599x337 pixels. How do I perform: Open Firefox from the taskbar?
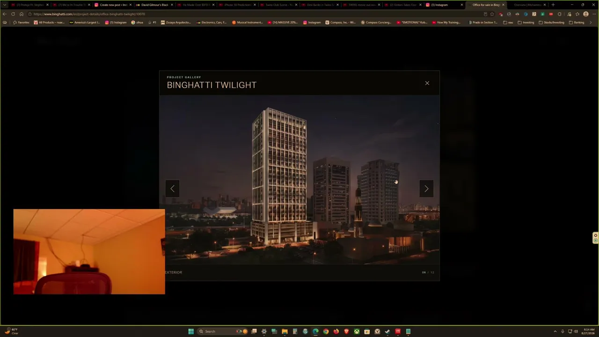click(336, 331)
